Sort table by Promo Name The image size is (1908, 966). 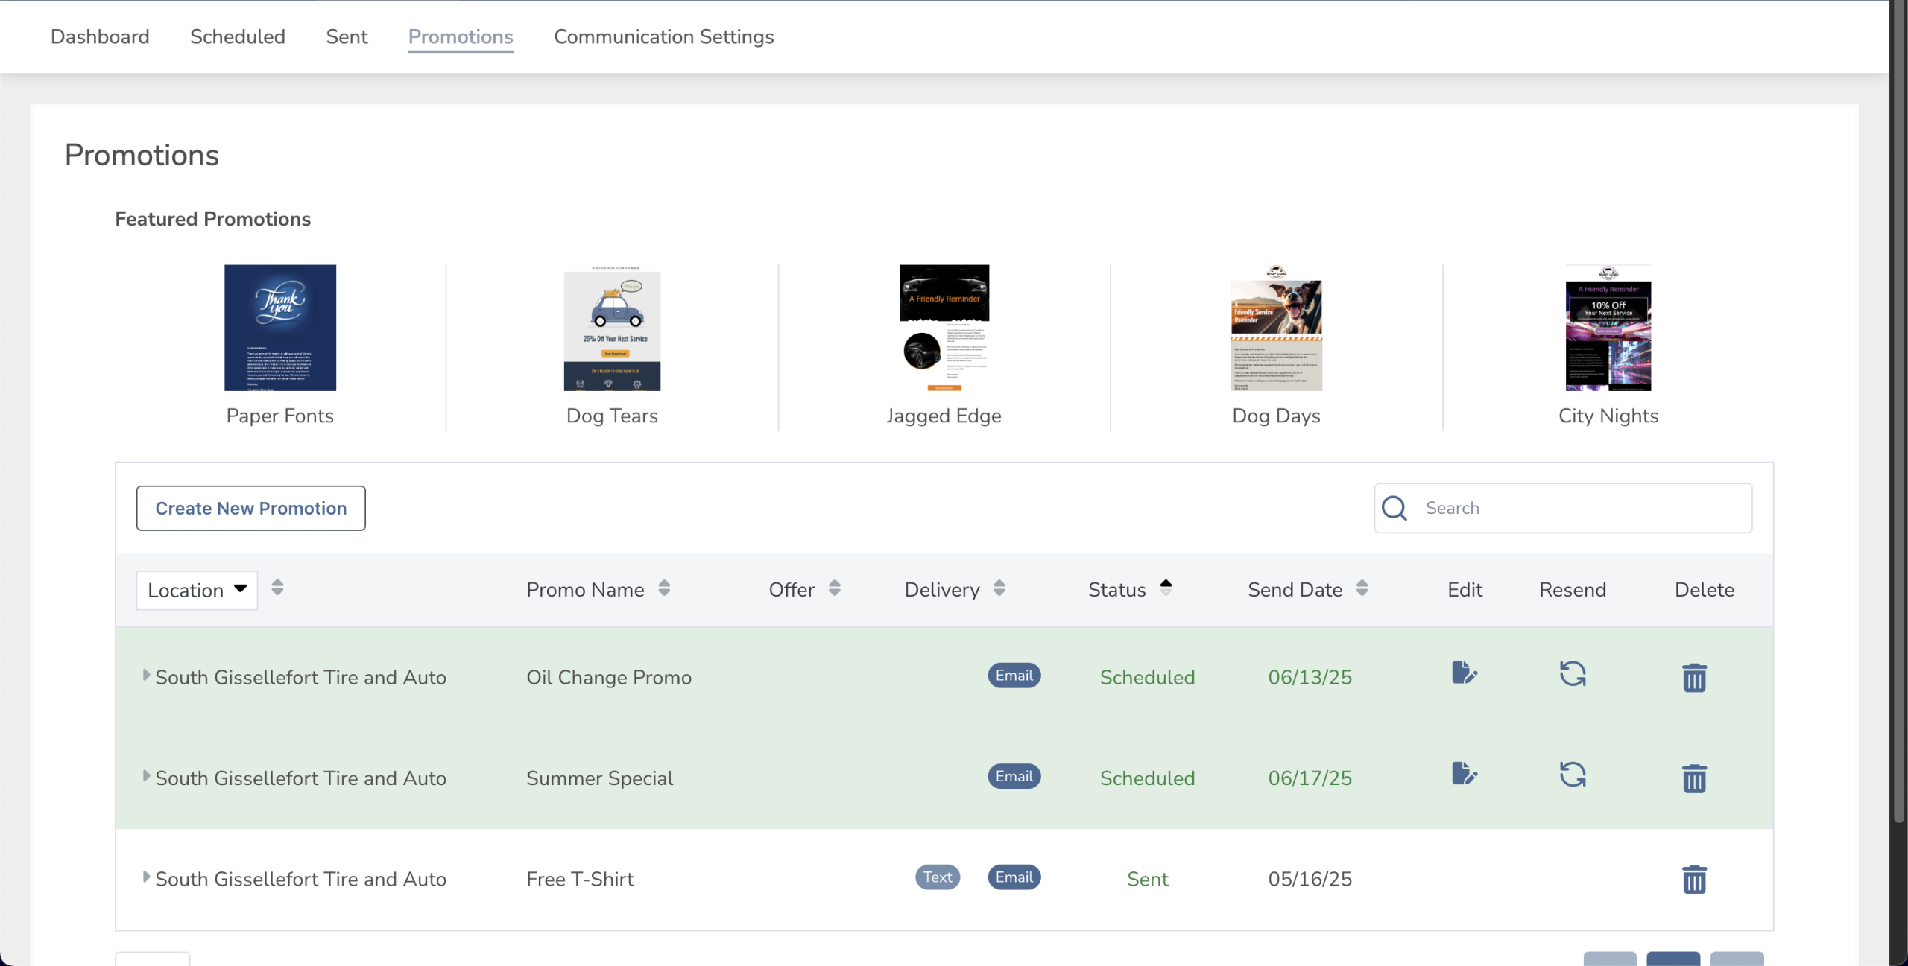(x=664, y=588)
